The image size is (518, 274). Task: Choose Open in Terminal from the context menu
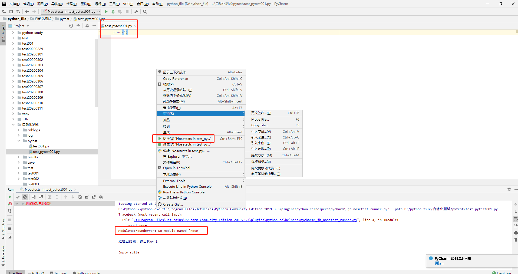coord(176,168)
